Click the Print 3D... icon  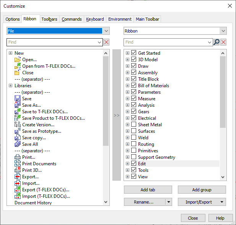tap(18, 170)
